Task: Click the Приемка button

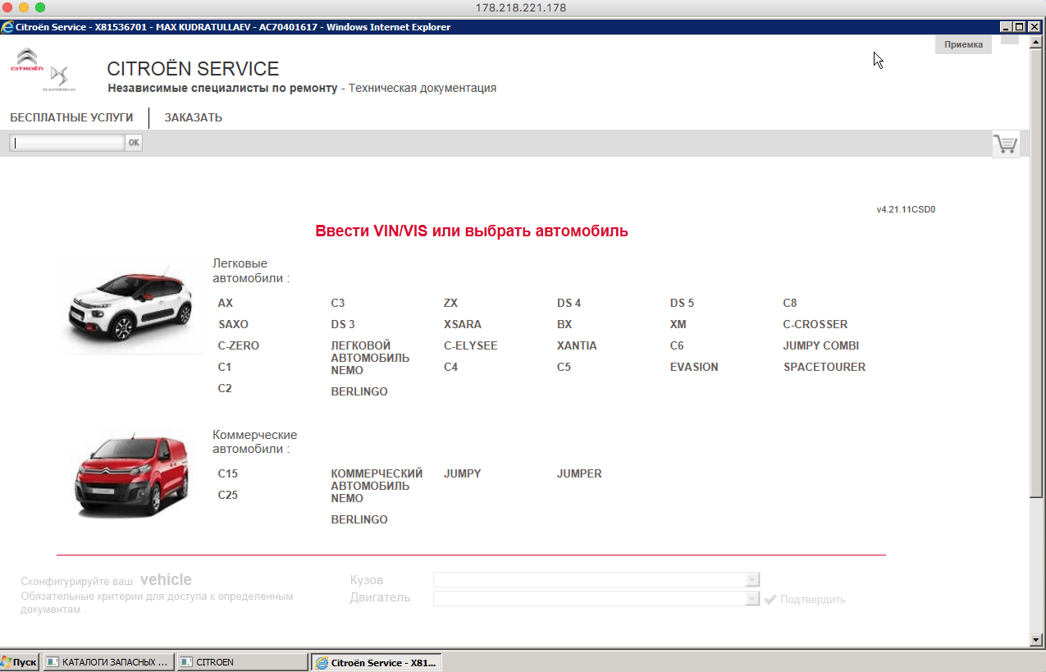Action: 963,45
